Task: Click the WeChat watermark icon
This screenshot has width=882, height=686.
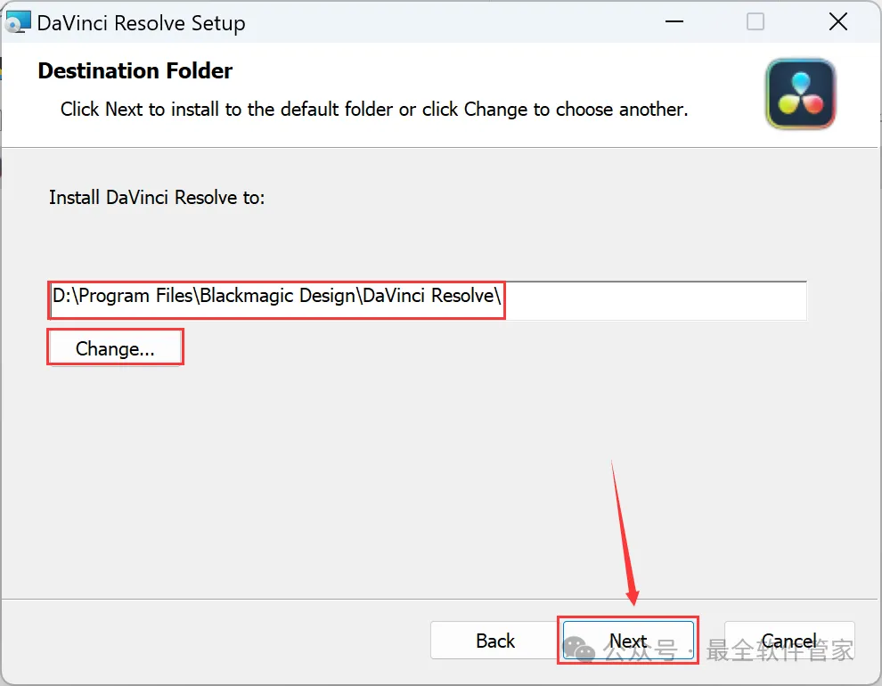Action: [581, 650]
